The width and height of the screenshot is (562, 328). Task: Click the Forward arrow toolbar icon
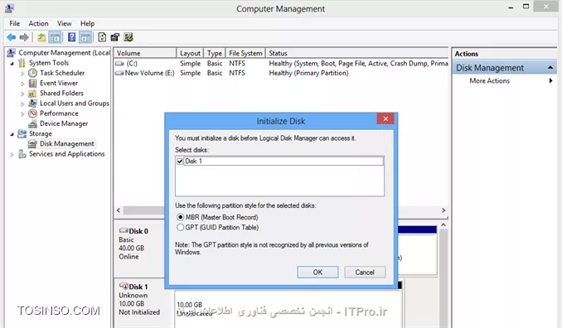(x=24, y=37)
